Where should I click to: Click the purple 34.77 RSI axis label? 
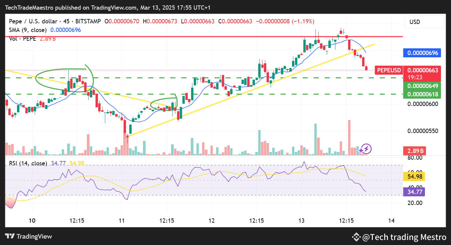[414, 192]
